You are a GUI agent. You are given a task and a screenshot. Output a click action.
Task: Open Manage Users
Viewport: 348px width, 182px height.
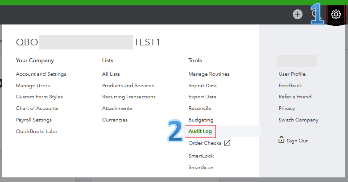coord(33,86)
